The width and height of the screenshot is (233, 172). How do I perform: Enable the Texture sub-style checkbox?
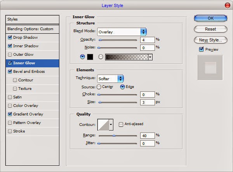[15, 89]
